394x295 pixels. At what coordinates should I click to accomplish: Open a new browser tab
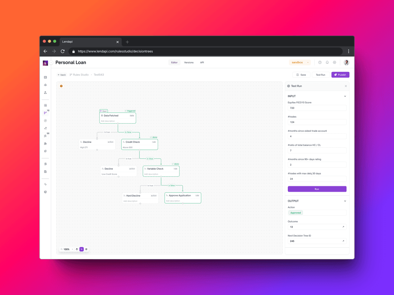point(127,42)
